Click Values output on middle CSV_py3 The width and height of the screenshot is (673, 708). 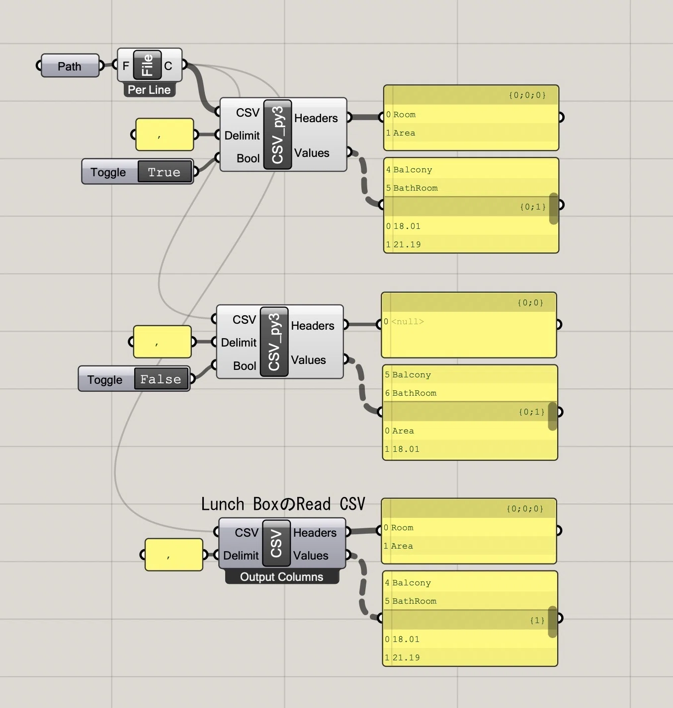click(x=309, y=360)
